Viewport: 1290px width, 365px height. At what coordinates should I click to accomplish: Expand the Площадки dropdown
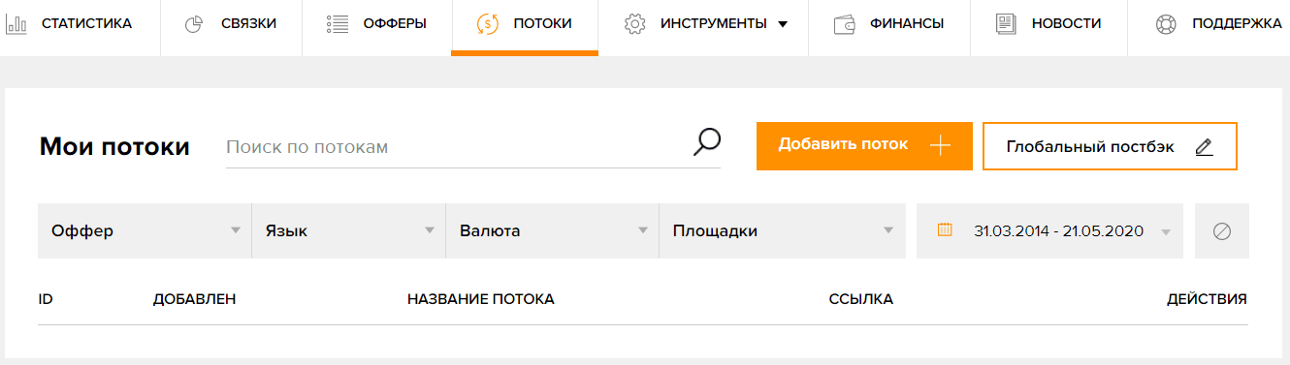pos(782,231)
